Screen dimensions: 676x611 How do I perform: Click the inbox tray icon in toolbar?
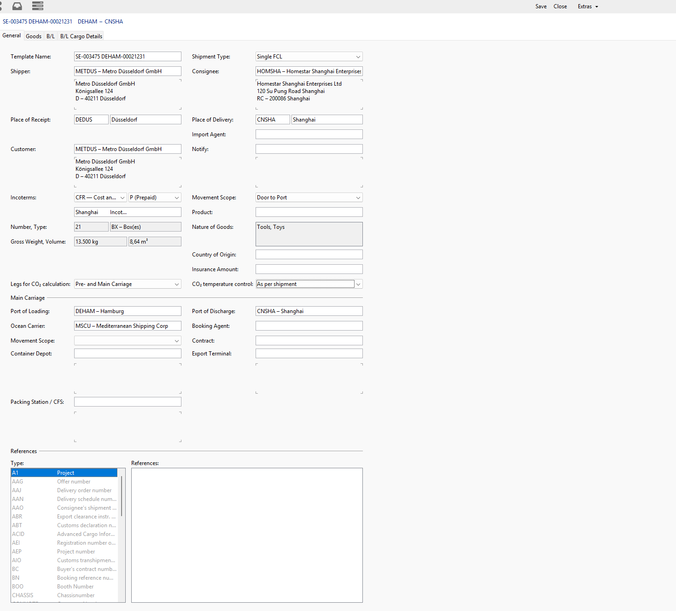pyautogui.click(x=17, y=6)
